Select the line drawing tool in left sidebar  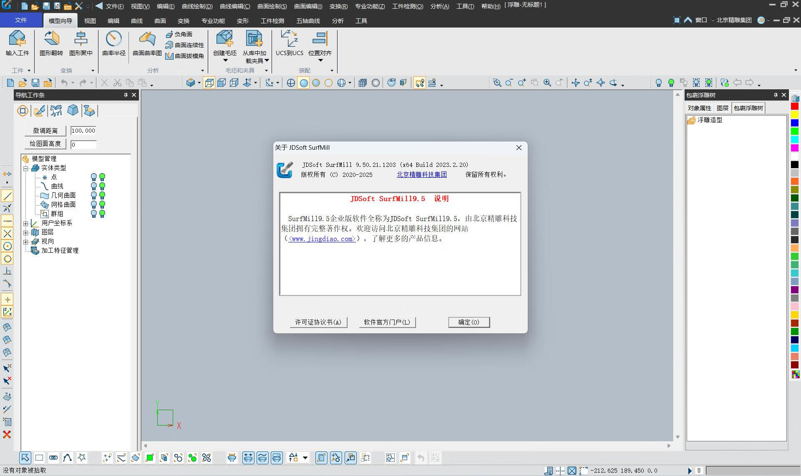pyautogui.click(x=8, y=196)
